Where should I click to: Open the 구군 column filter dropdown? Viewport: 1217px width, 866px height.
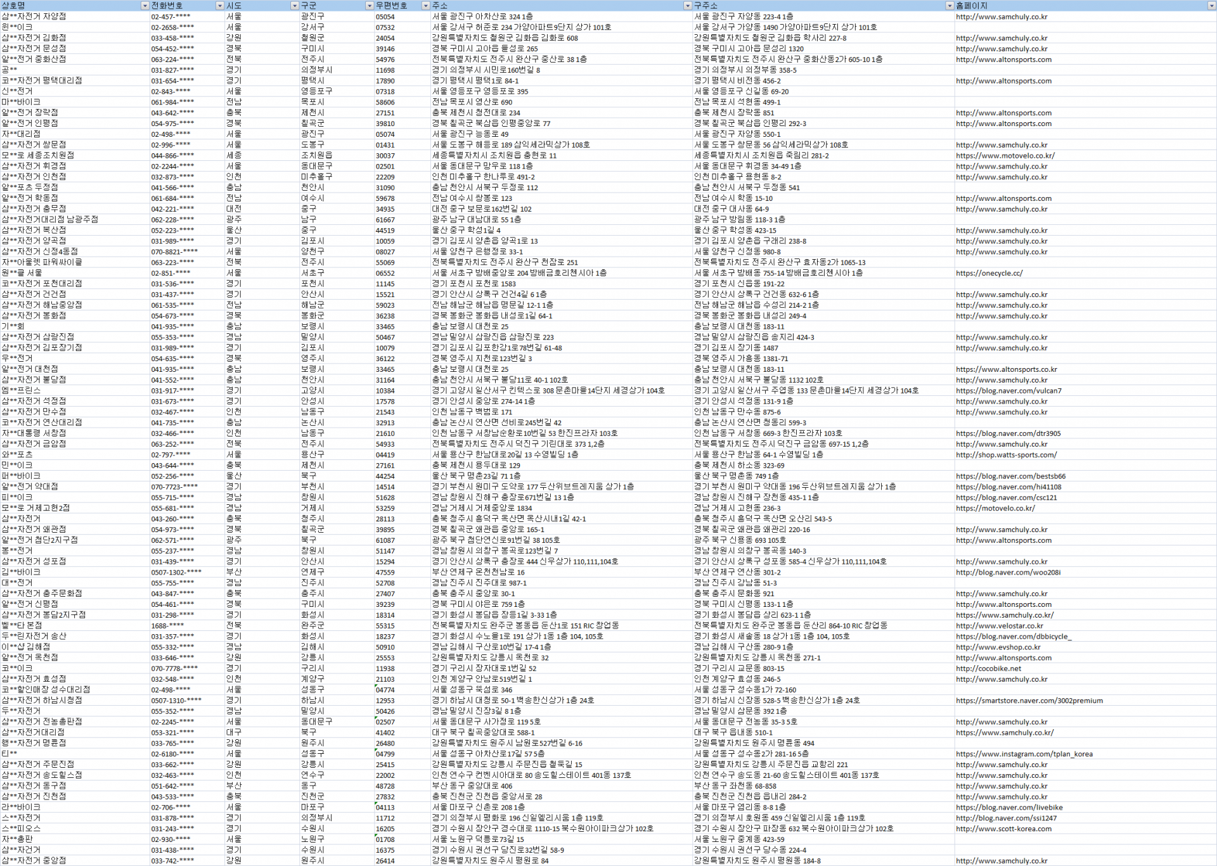pos(370,6)
